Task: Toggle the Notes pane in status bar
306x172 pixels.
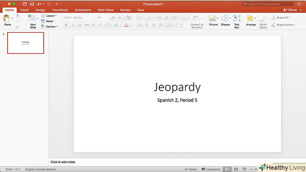Action: tap(190, 169)
